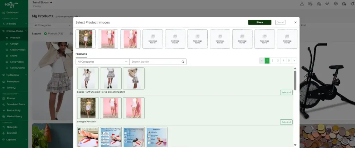
Task: Expand My Reviews in the sidebar
Action: point(14,75)
